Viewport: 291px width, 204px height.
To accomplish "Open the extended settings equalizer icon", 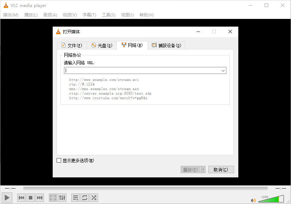I will (62, 197).
